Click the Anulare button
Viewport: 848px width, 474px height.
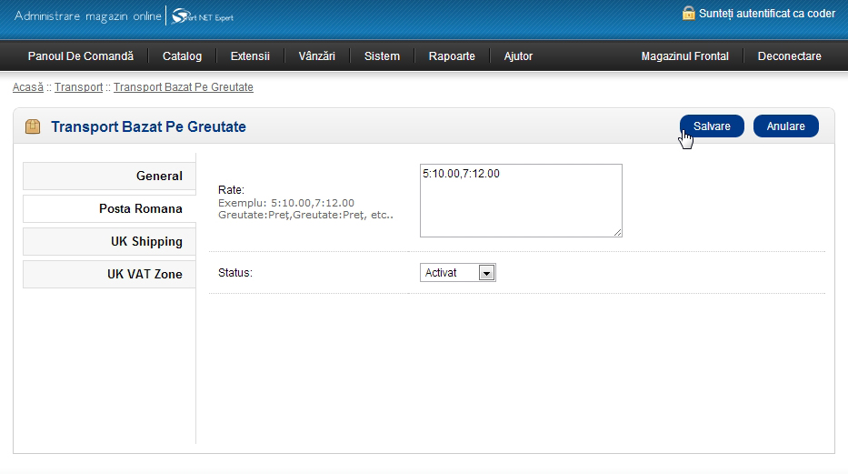(785, 126)
